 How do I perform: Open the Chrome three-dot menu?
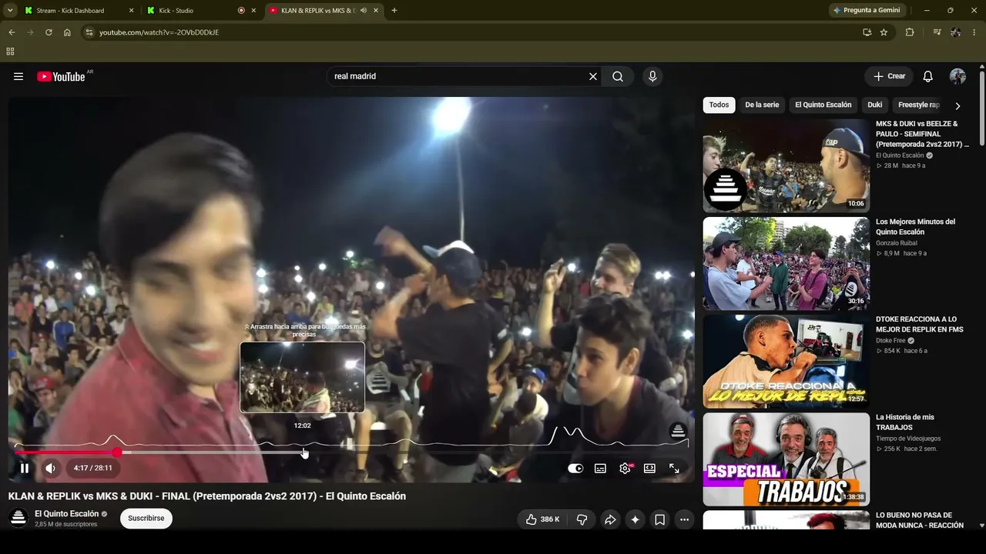point(974,32)
